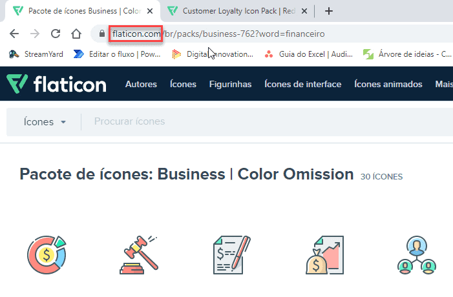Viewport: 453px width, 297px height.
Task: Open the browser home page icon
Action: tap(76, 34)
